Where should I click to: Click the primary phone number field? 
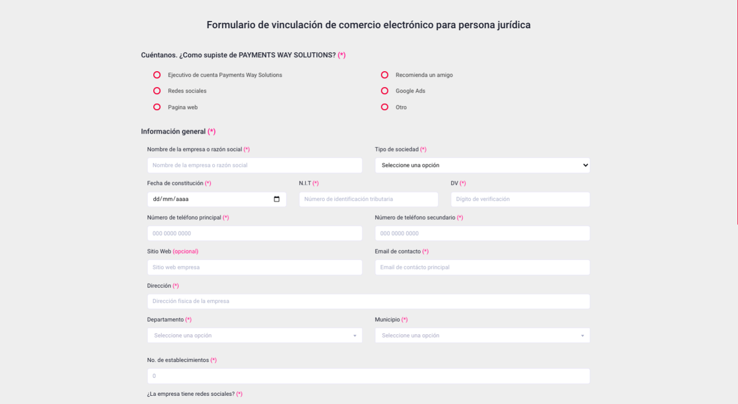point(254,233)
